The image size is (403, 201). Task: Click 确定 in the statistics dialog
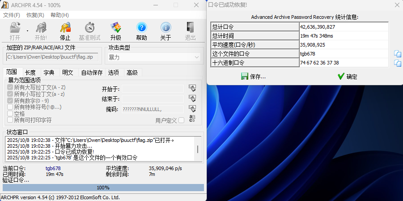tap(347, 77)
